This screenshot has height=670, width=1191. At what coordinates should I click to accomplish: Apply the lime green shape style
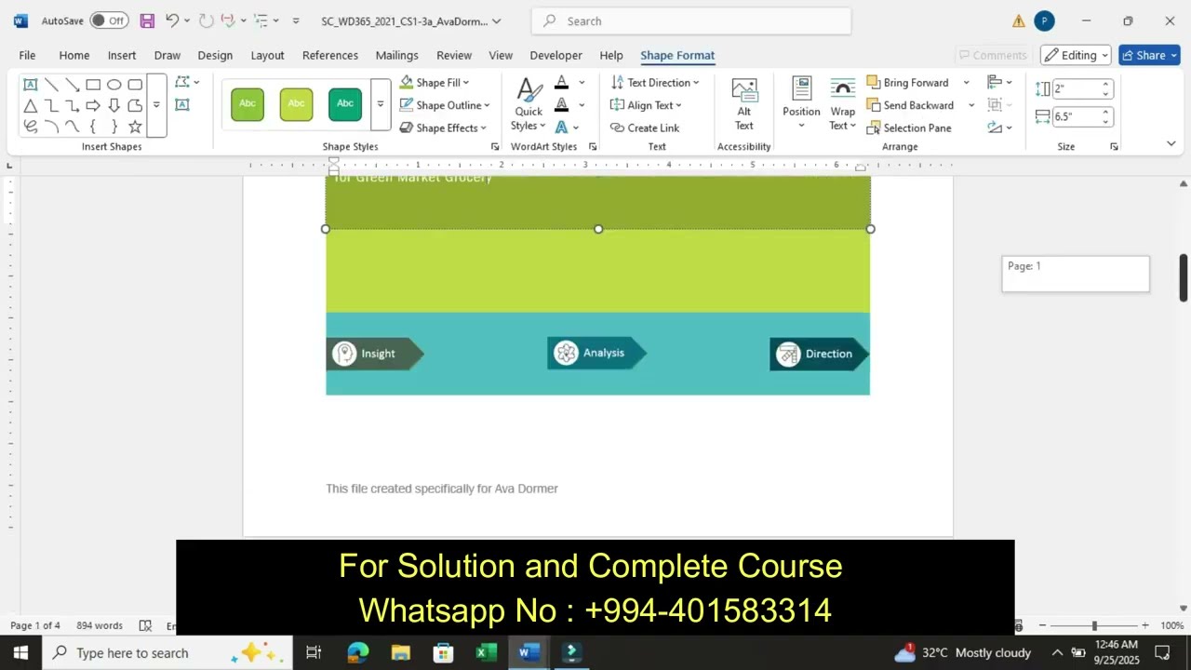pyautogui.click(x=296, y=104)
